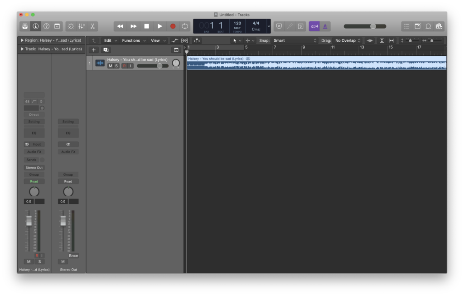Click the Halsey track pan knob
This screenshot has width=464, height=296.
176,63
